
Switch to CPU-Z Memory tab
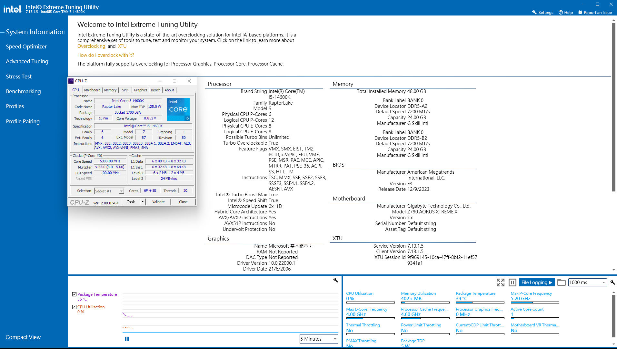[x=110, y=90]
